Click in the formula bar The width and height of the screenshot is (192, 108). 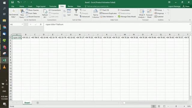click(116, 27)
